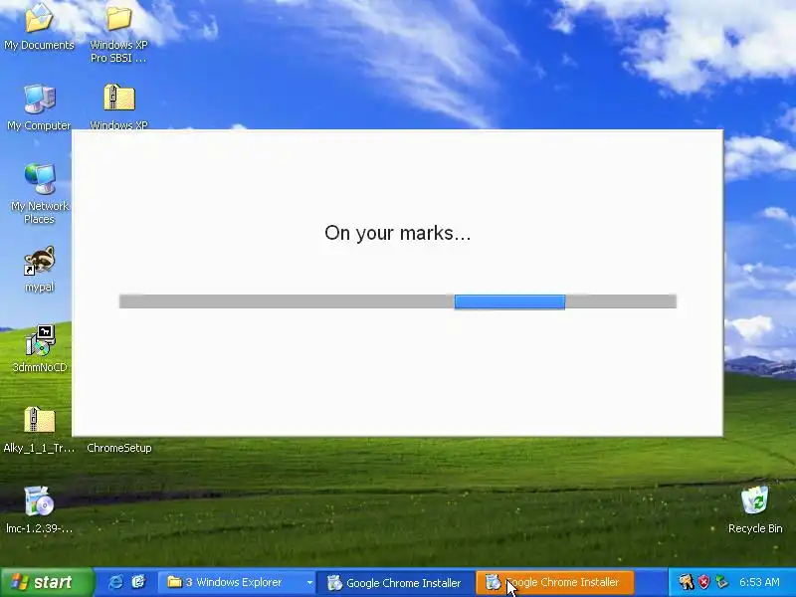Screen dimensions: 796x597
Task: Launch Internet Explorer from Quick Launch
Action: [115, 582]
